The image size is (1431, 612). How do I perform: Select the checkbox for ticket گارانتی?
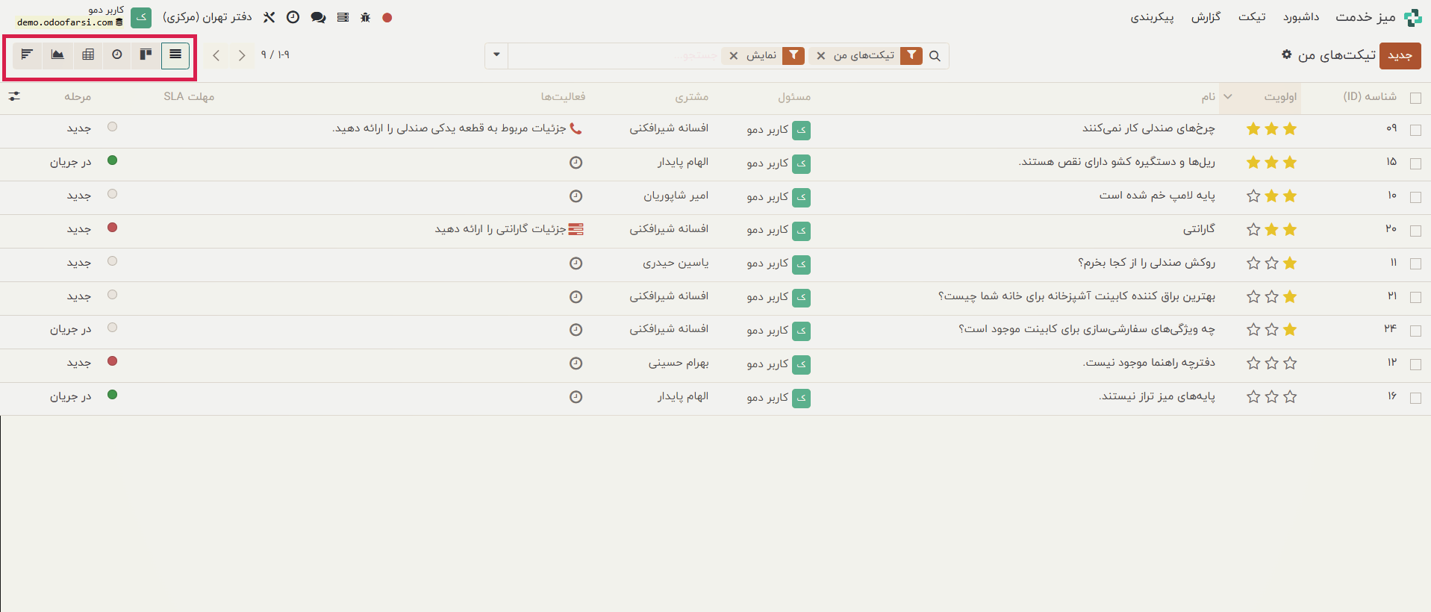tap(1415, 231)
